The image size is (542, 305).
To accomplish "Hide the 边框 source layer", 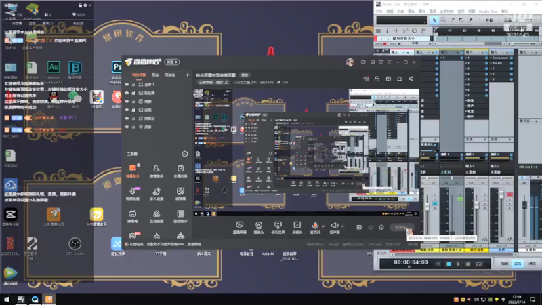I will [x=127, y=110].
